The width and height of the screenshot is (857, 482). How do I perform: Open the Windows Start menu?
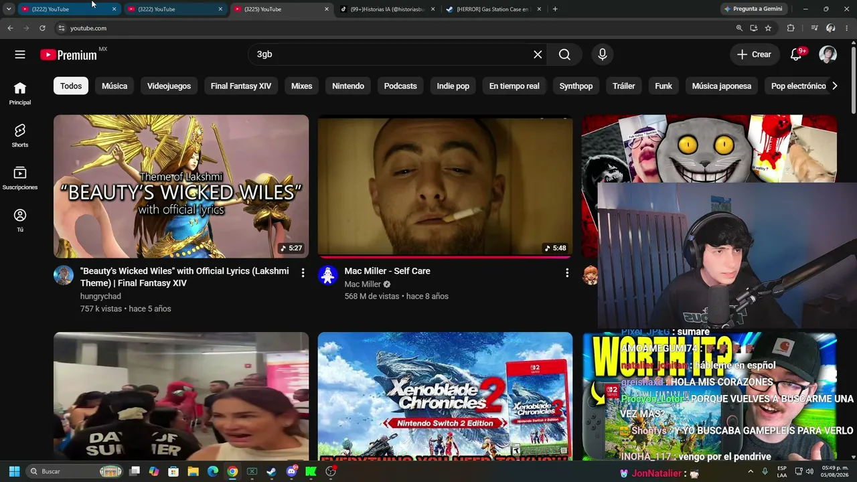pos(14,471)
